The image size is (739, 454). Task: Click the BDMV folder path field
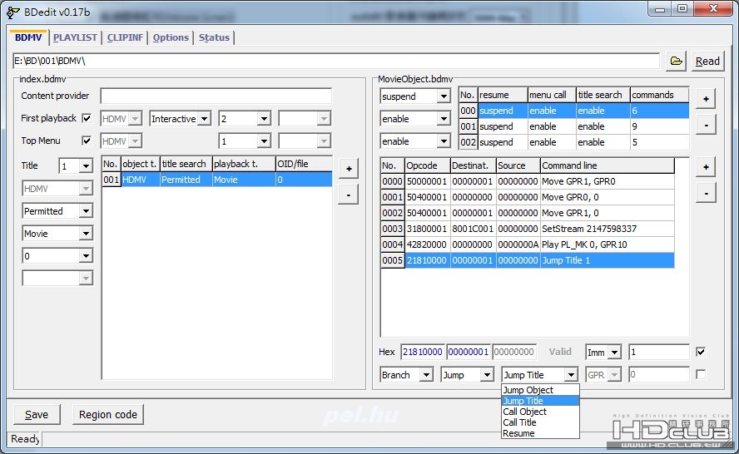coord(335,62)
